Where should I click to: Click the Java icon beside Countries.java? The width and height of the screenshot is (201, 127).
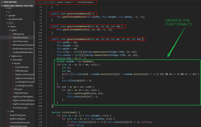point(13,67)
